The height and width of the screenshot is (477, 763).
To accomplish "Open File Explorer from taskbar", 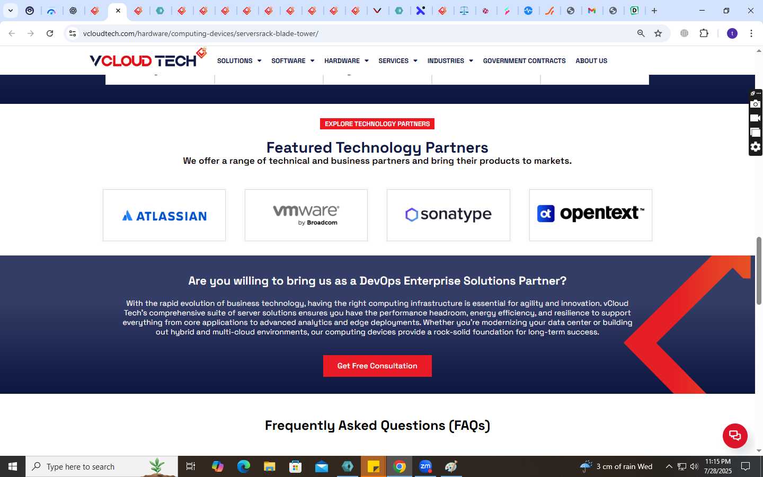I will tap(270, 466).
